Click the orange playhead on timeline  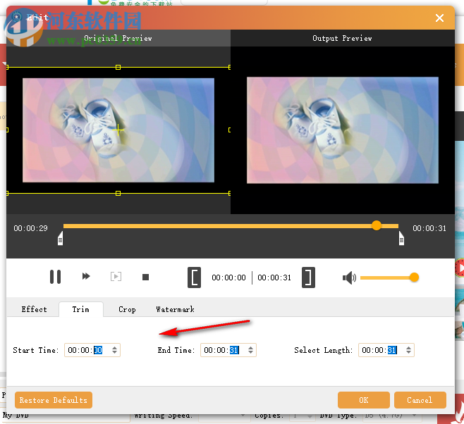[x=377, y=225]
